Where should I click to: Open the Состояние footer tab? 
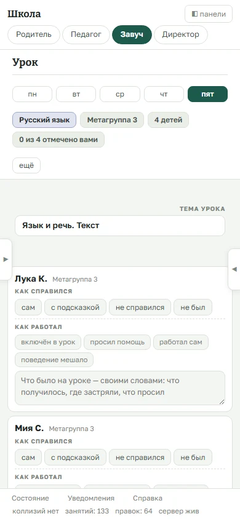(30, 498)
